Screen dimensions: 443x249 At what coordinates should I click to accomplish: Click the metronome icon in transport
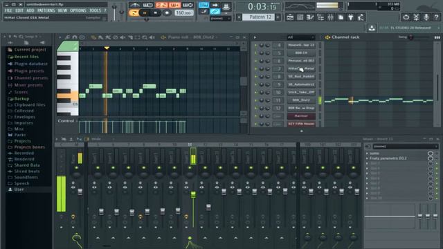click(135, 5)
